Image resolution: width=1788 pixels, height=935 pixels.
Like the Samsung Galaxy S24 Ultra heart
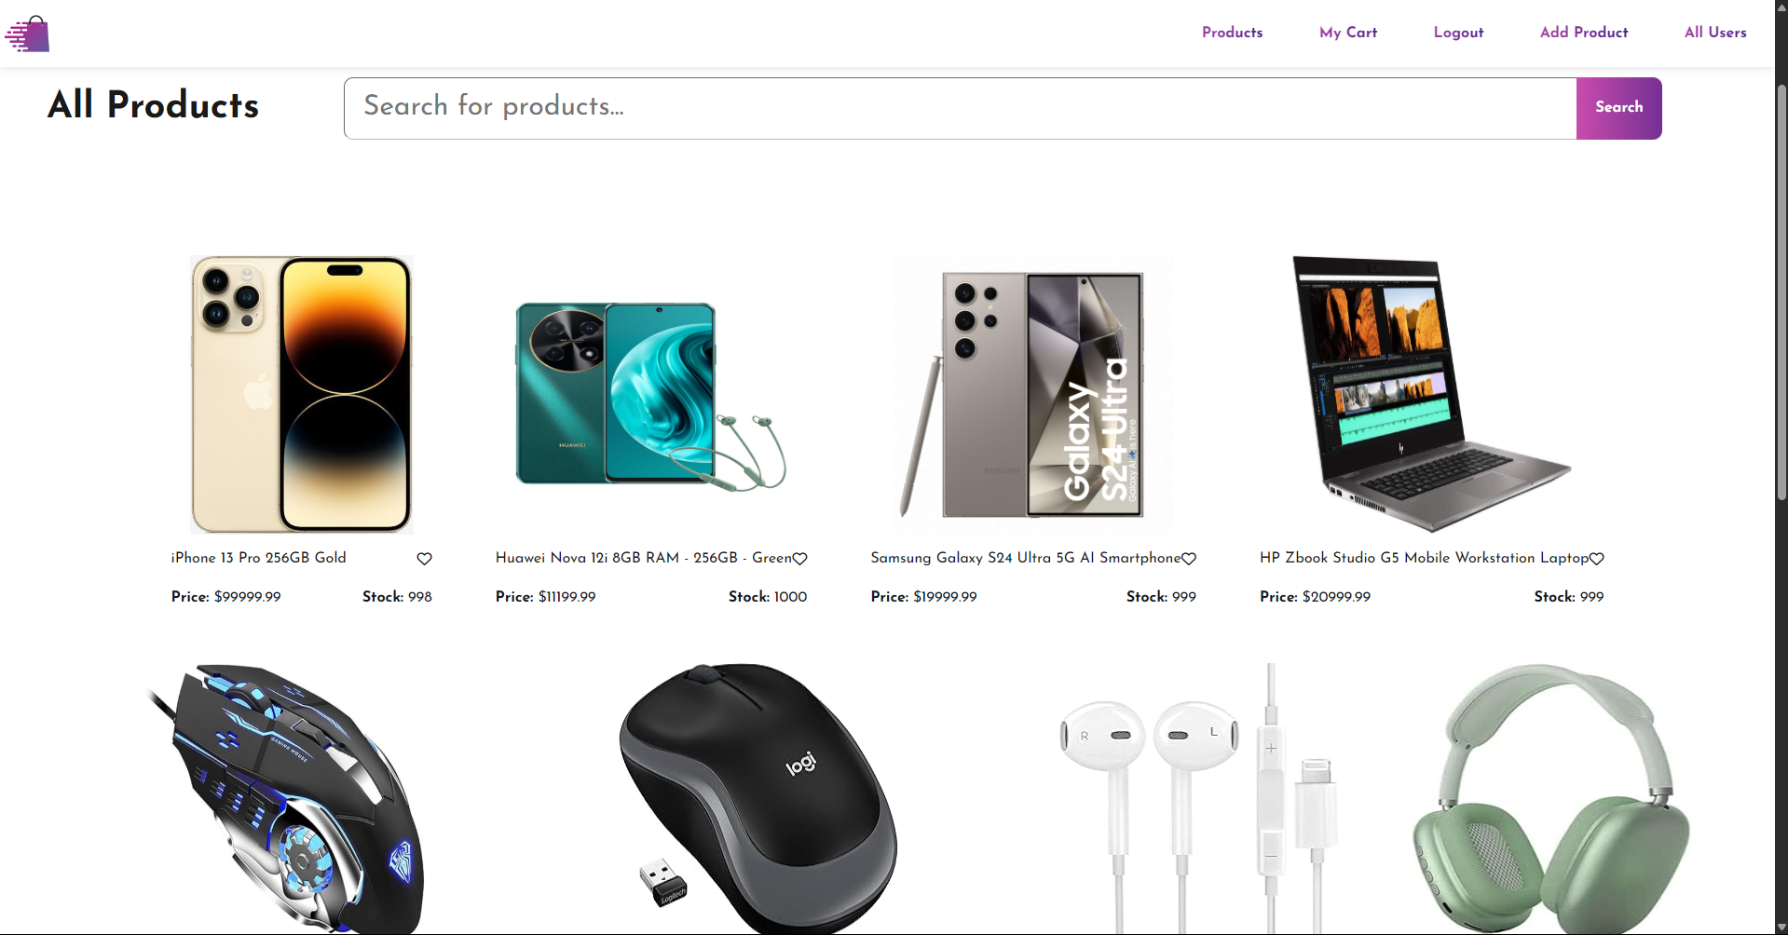[x=1189, y=559]
